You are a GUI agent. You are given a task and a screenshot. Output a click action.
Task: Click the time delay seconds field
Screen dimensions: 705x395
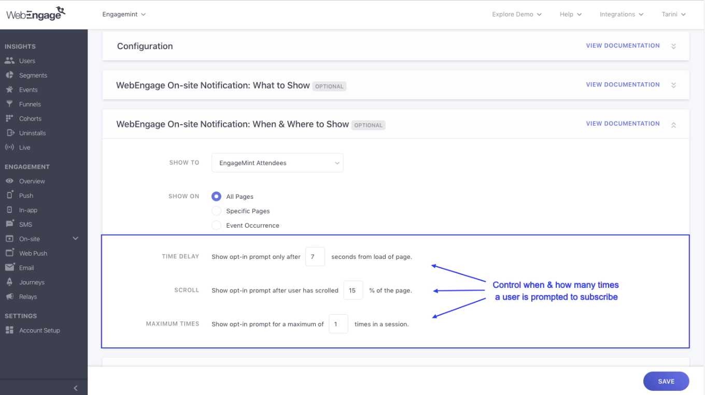pos(315,257)
